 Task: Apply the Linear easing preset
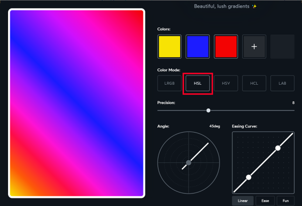[x=243, y=201]
